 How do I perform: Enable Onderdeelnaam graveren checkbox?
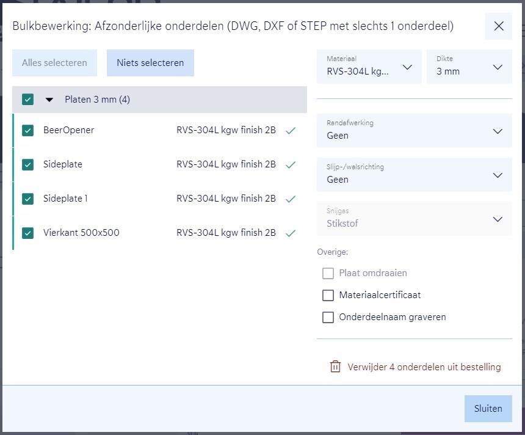[328, 317]
